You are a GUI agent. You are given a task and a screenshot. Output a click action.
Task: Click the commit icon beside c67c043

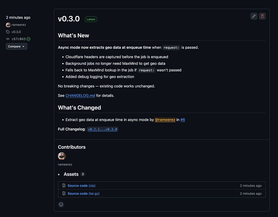coord(8,39)
